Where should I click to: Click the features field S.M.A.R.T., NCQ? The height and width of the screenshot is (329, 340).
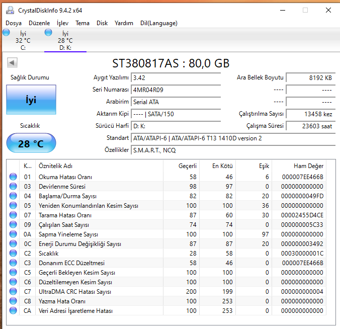click(x=233, y=150)
